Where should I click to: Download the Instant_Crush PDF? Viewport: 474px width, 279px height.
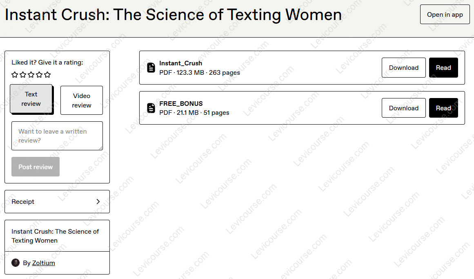403,68
